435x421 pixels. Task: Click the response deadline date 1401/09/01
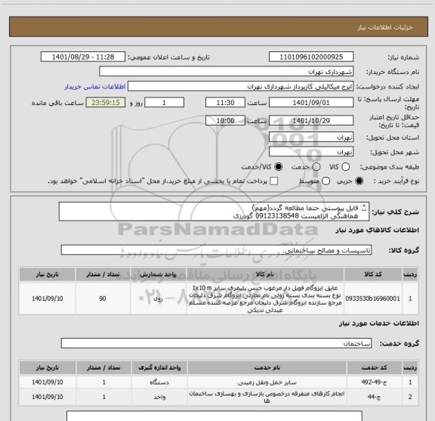[311, 103]
